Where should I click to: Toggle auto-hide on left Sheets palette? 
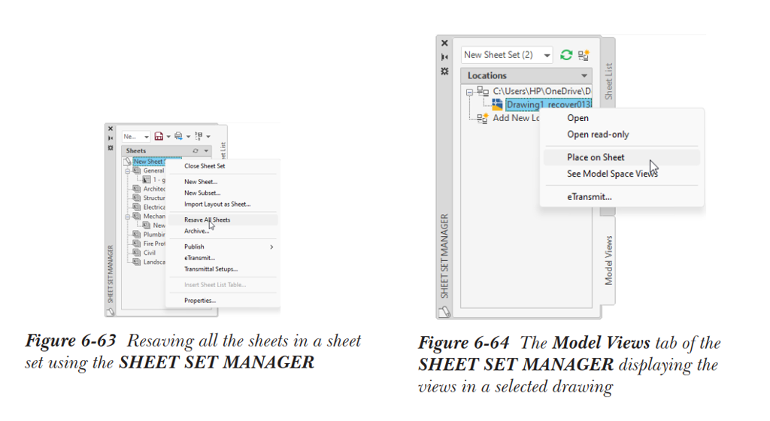(111, 138)
